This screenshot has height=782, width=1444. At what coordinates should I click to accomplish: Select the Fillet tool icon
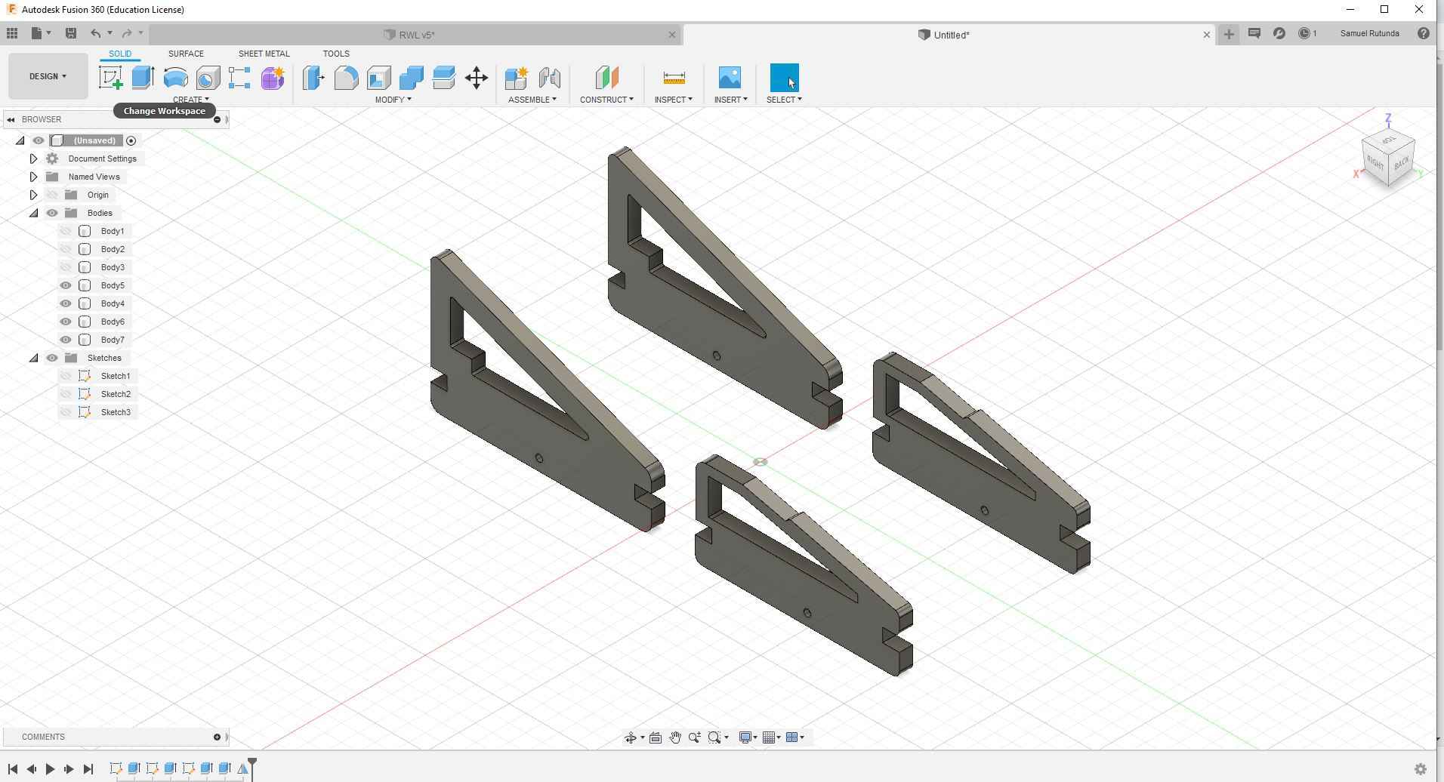point(346,78)
